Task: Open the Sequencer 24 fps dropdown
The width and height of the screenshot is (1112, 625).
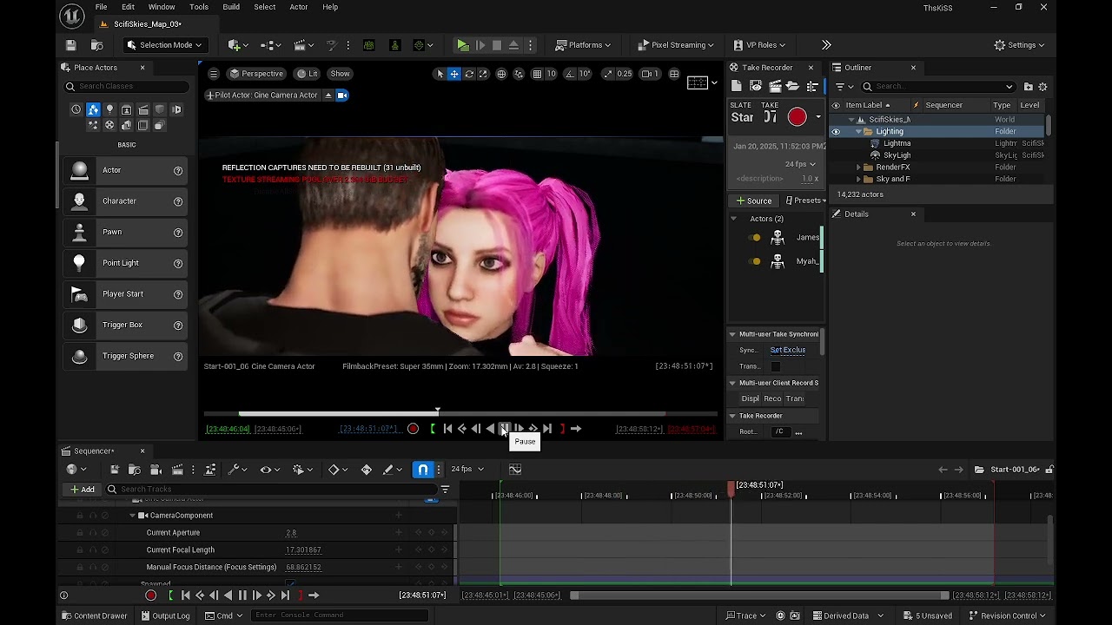Action: 467,470
